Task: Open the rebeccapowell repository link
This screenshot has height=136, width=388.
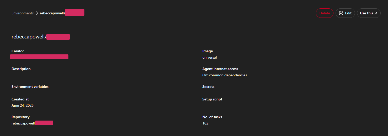Action: (33, 123)
